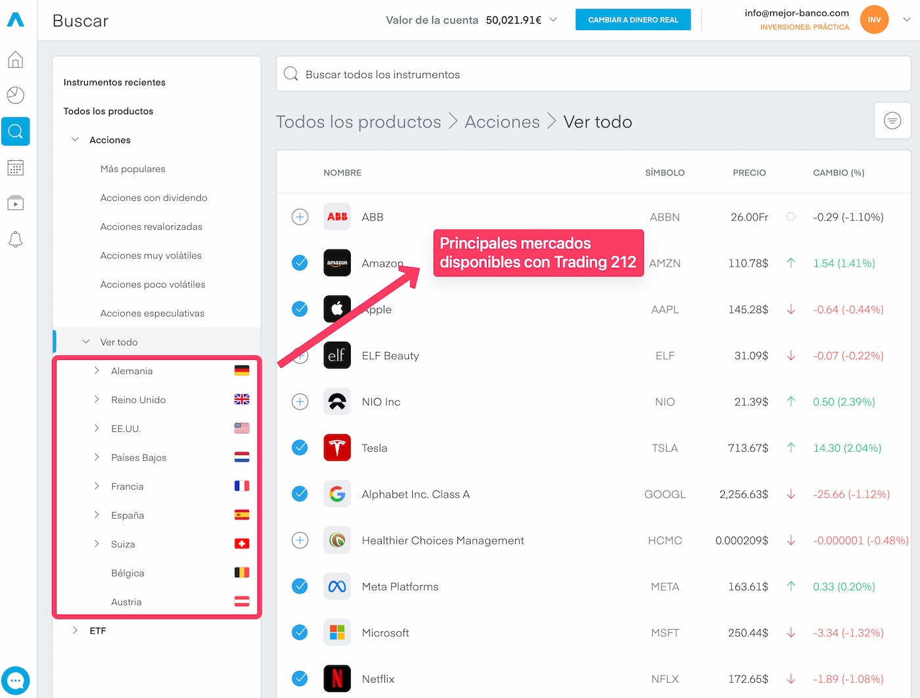Uncheck Amazon watchlist checkmark
Viewport: 920px width, 698px height.
pyautogui.click(x=300, y=263)
